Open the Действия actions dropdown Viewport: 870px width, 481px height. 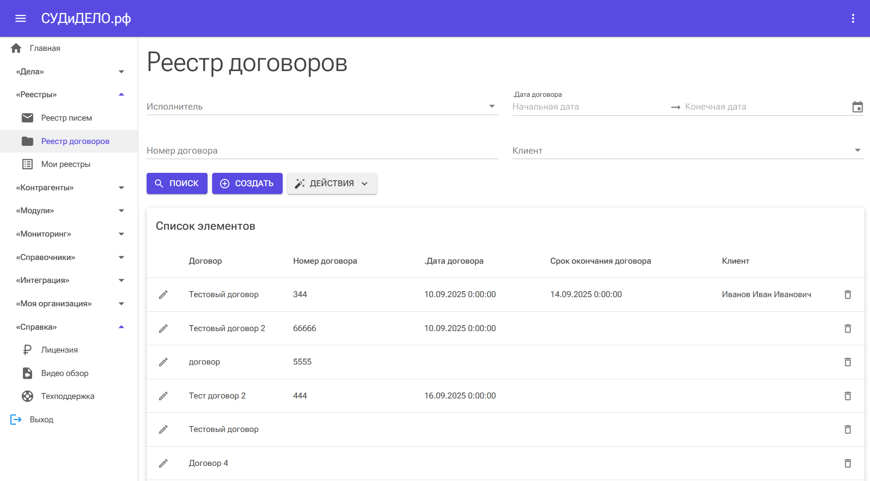pyautogui.click(x=332, y=183)
